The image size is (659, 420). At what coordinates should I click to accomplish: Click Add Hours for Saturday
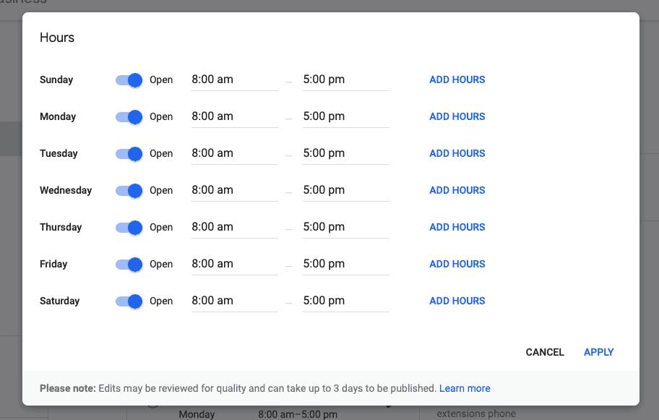click(457, 301)
